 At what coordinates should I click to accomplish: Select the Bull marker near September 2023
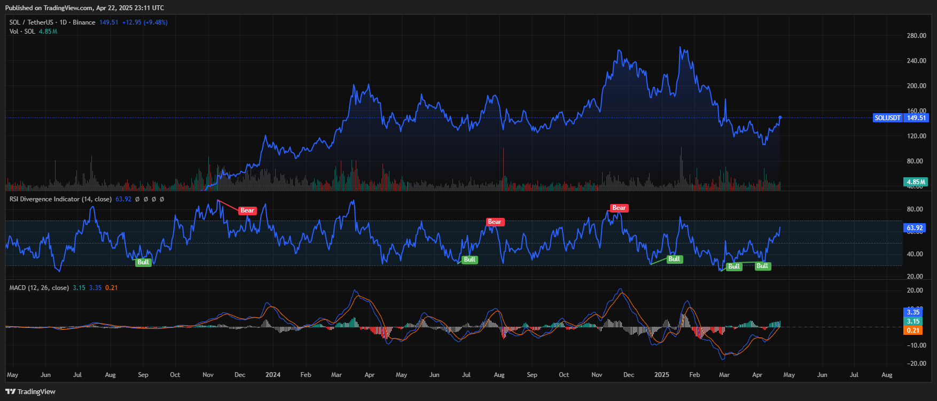pos(143,262)
